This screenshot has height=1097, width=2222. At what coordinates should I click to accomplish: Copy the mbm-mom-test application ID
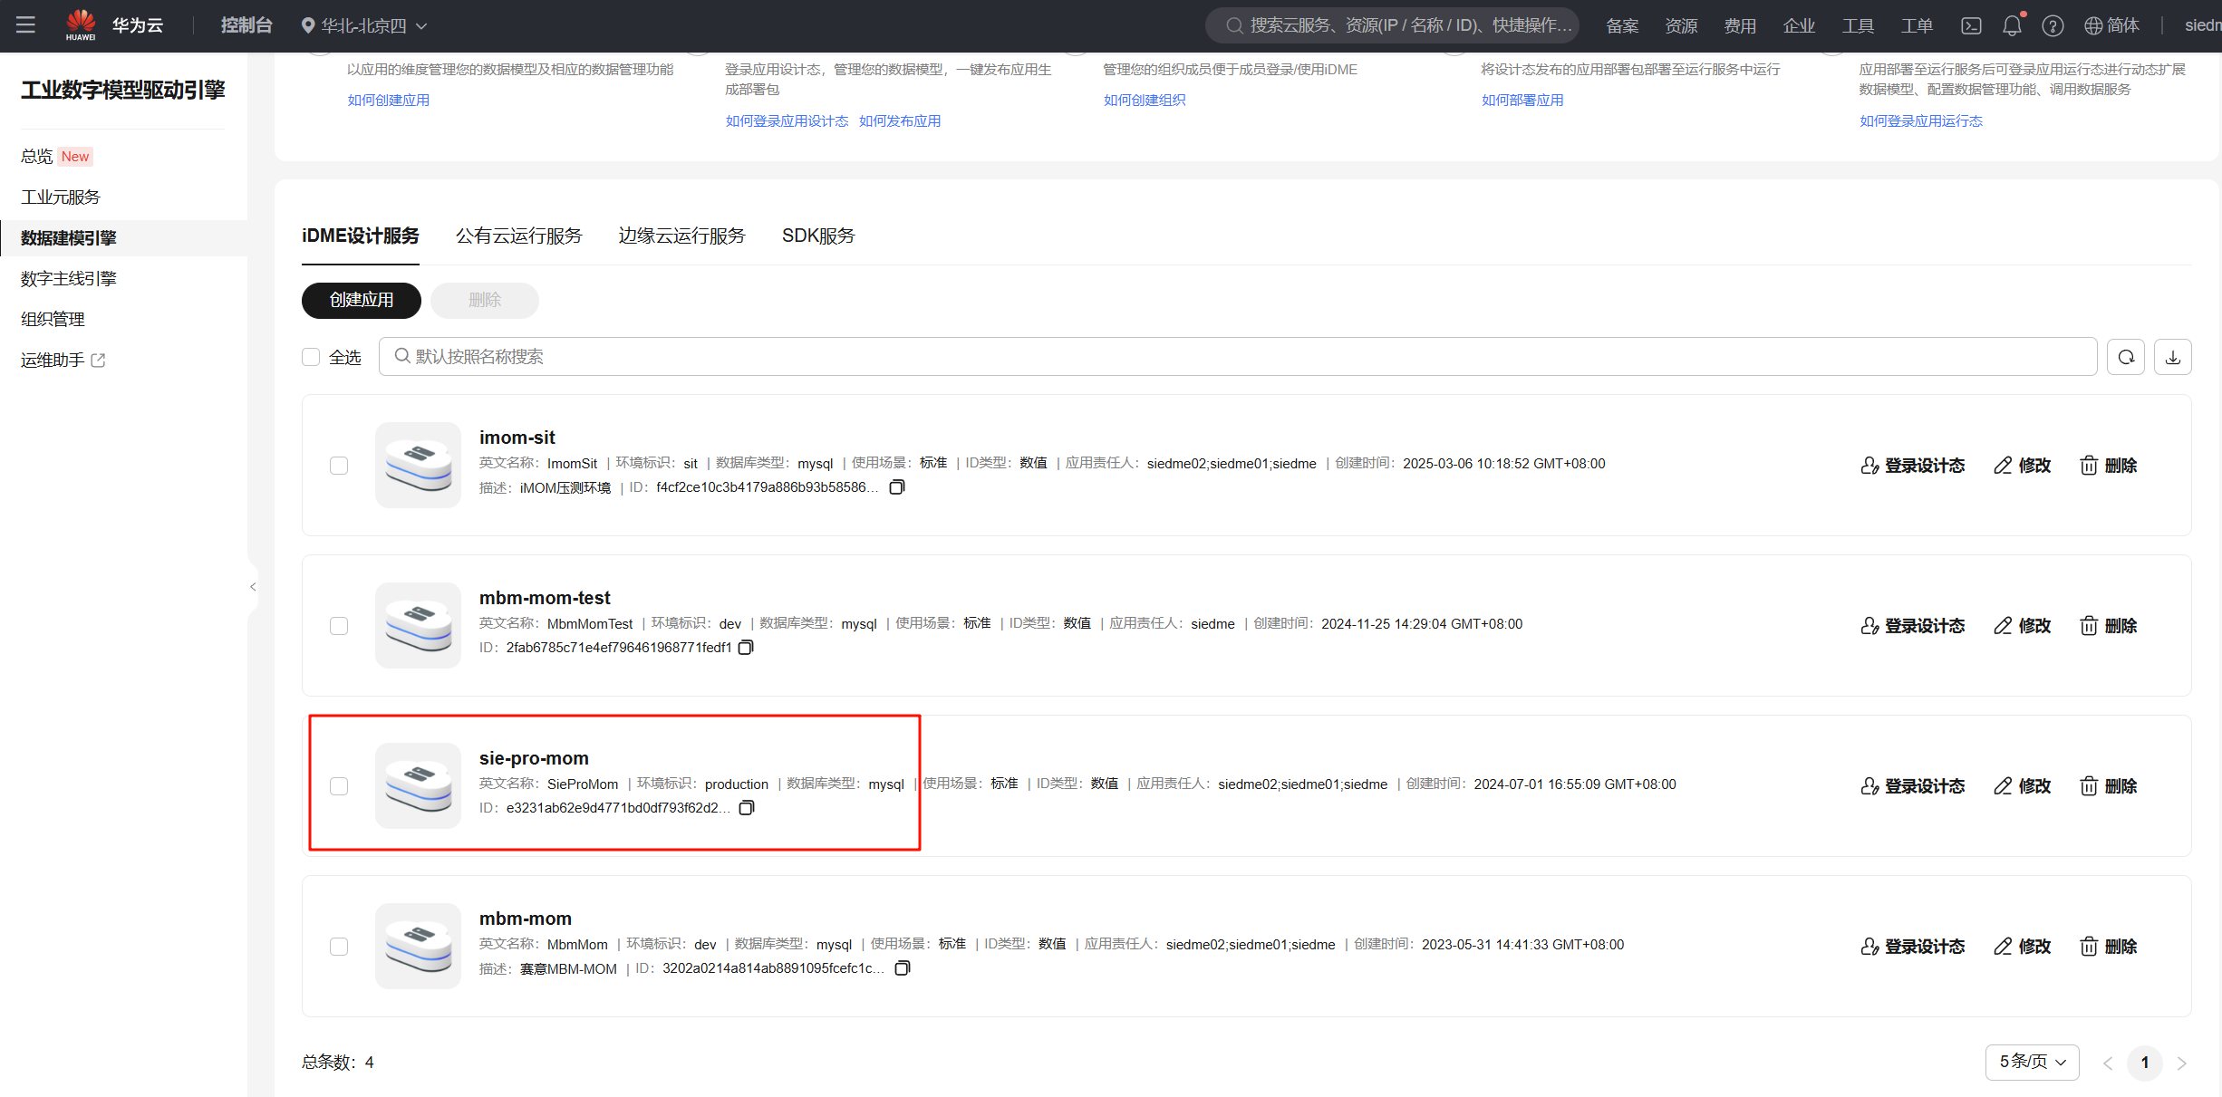746,648
